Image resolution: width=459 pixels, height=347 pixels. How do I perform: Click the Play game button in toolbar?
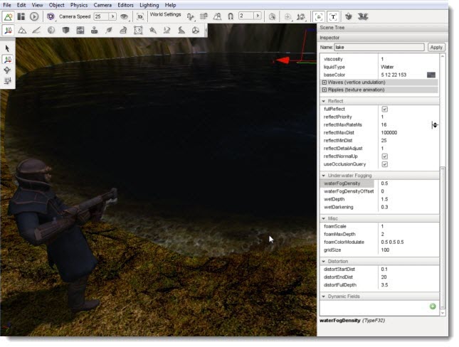(x=34, y=16)
